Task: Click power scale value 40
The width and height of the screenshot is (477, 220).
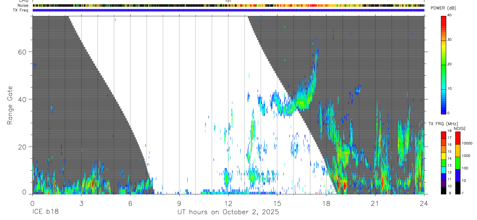Action: [450, 16]
